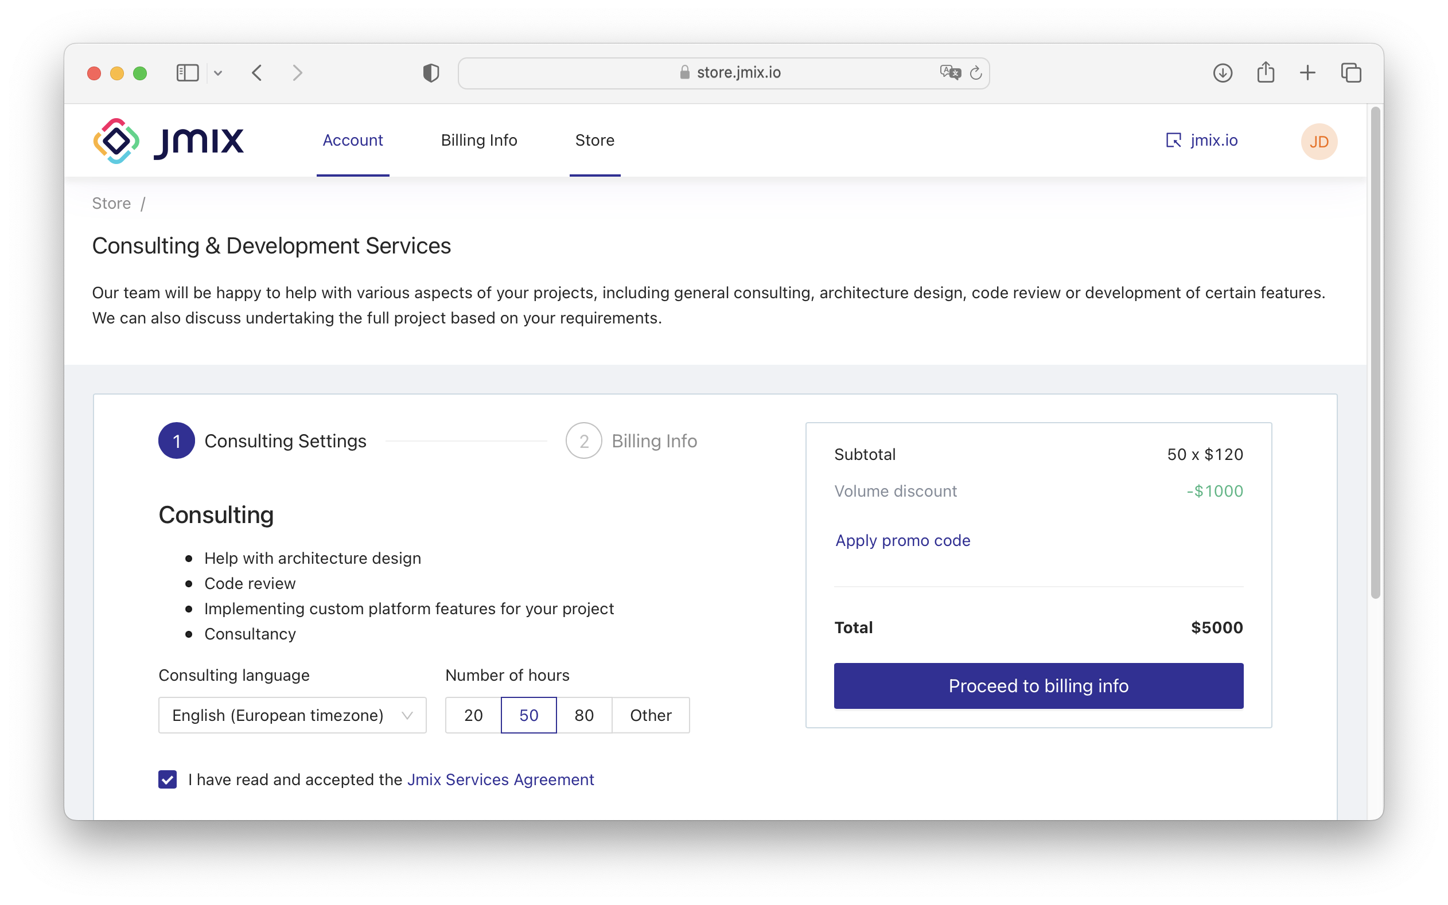Click the add new tab icon
The height and width of the screenshot is (905, 1448).
1307,72
